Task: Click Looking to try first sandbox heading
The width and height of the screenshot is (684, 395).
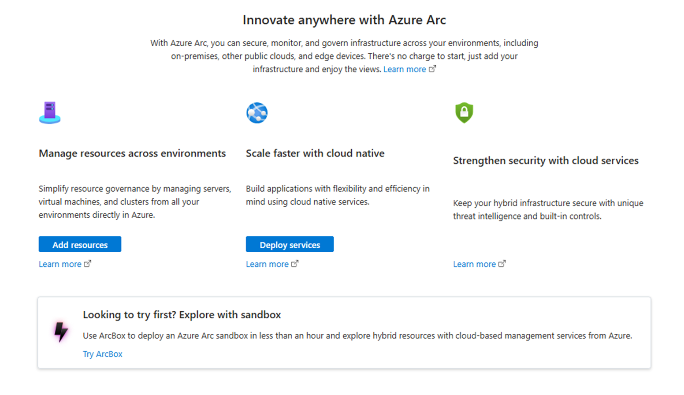Action: [182, 315]
